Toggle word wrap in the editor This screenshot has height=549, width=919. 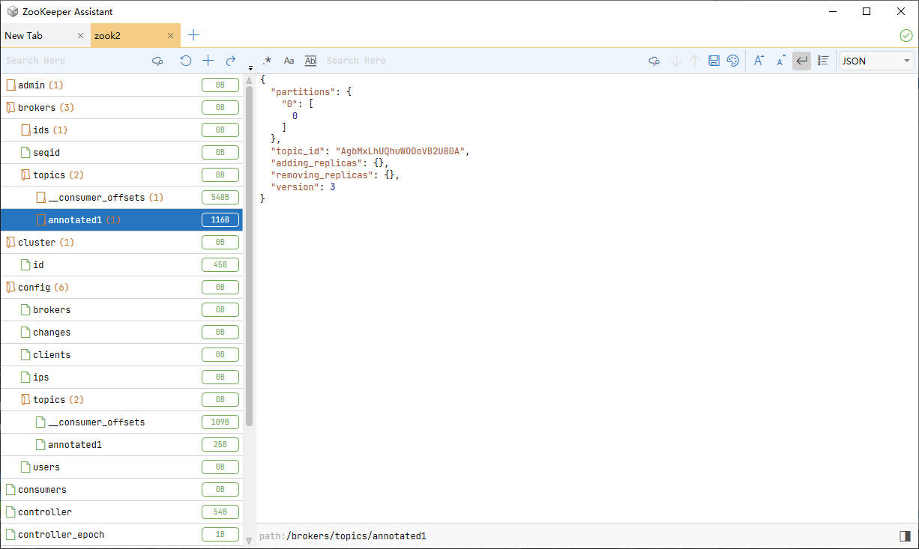tap(801, 61)
